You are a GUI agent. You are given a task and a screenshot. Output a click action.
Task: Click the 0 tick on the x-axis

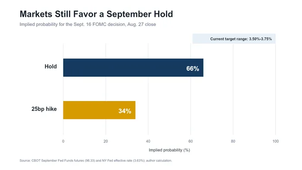tap(63, 142)
